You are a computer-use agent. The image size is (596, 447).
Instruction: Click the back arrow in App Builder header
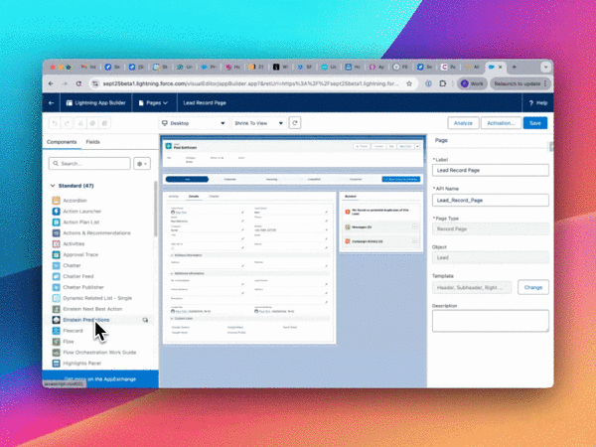(x=53, y=102)
